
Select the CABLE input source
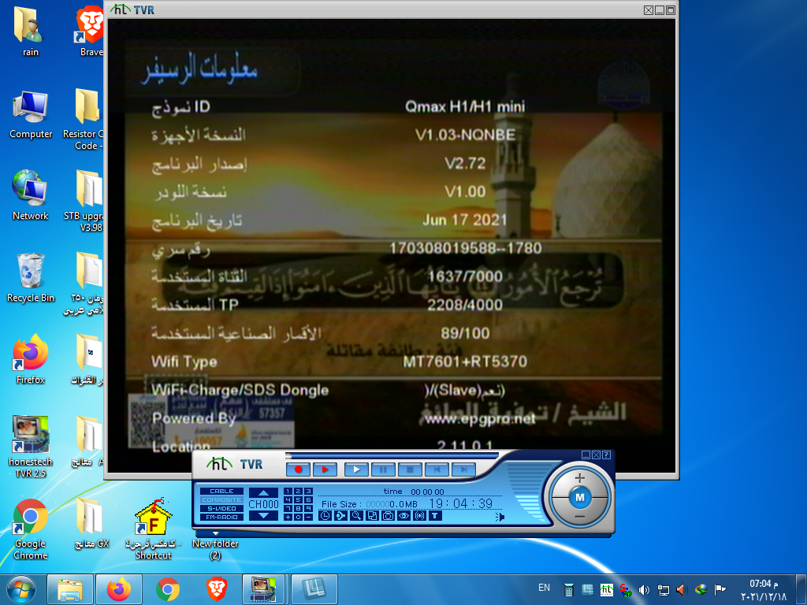[x=221, y=492]
